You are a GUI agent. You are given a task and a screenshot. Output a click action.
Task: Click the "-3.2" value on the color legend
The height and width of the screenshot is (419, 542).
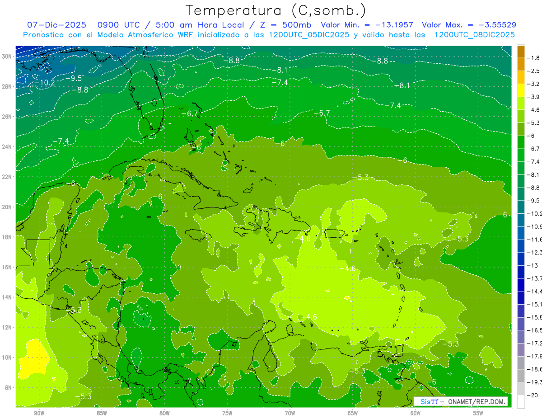click(534, 84)
